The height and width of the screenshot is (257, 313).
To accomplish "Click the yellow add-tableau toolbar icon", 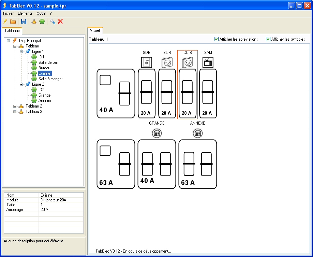I will 34,22.
